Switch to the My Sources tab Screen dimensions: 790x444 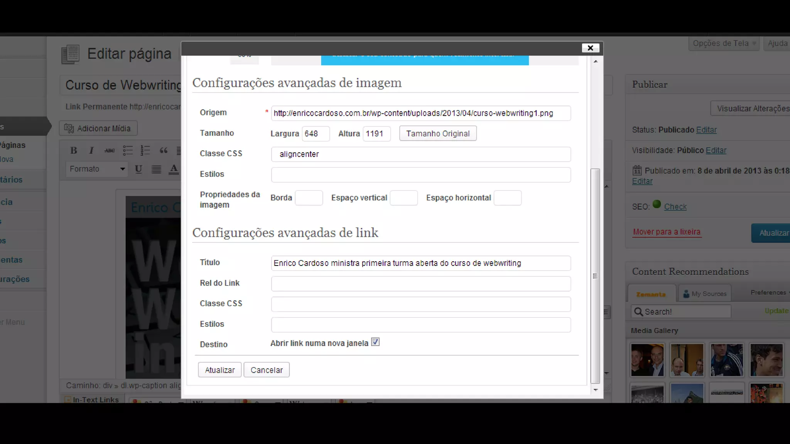coord(705,294)
